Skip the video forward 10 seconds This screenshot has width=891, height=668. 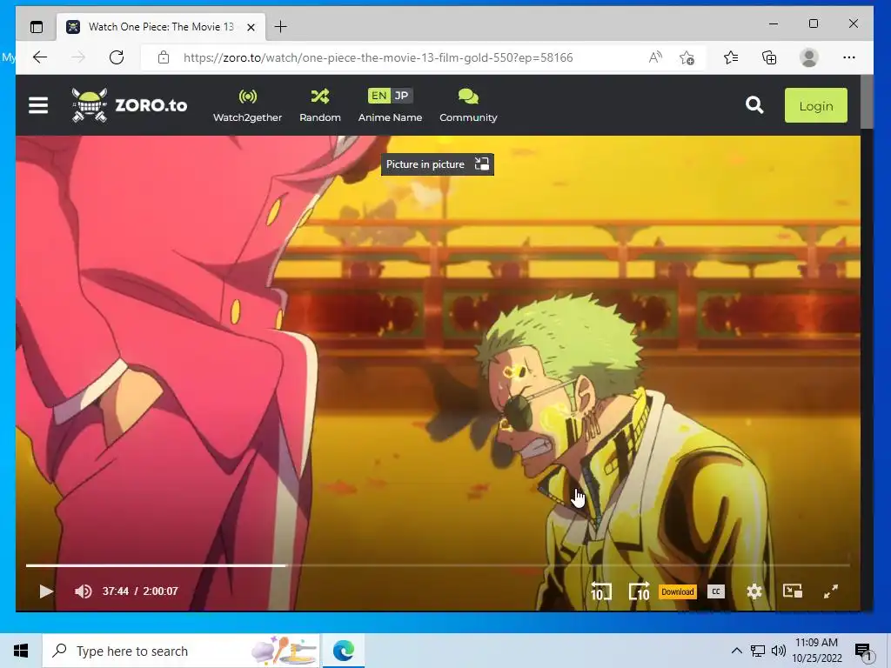click(639, 591)
